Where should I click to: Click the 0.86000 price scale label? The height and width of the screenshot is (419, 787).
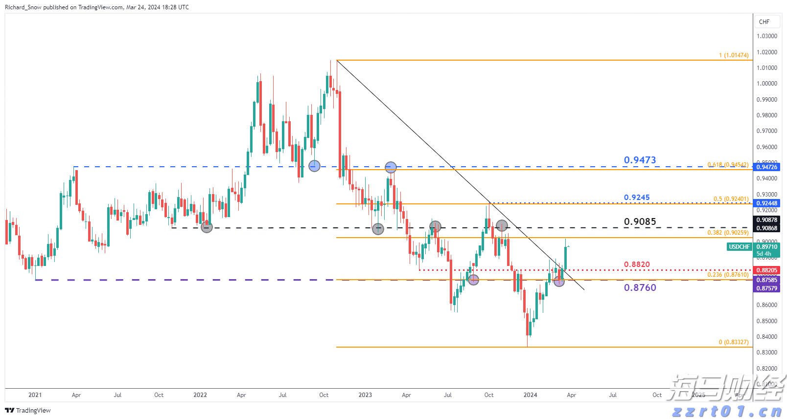pyautogui.click(x=767, y=305)
